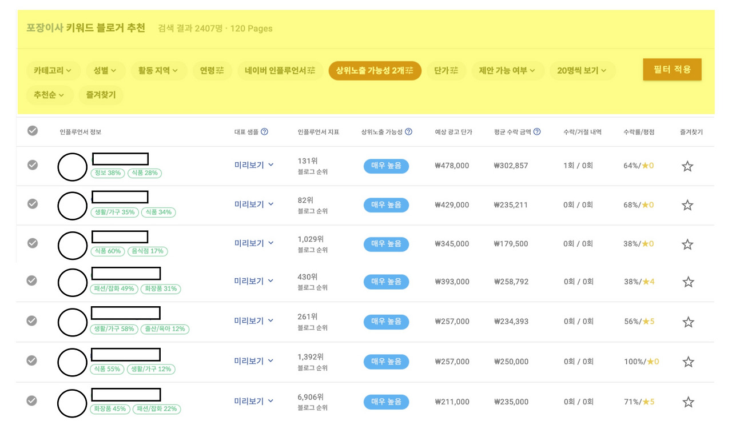The height and width of the screenshot is (425, 732).
Task: Expand 미리보기 for the 1,029위 blogger
Action: click(x=254, y=243)
